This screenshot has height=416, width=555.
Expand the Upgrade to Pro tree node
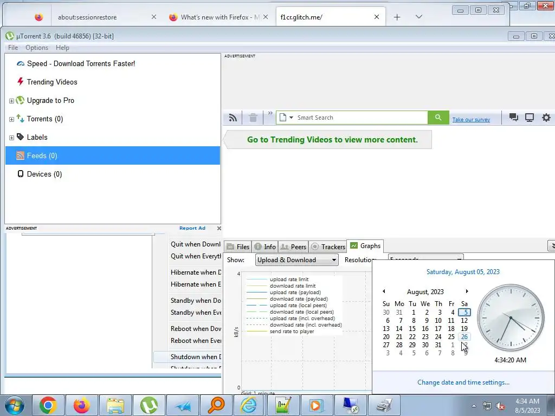pos(11,101)
